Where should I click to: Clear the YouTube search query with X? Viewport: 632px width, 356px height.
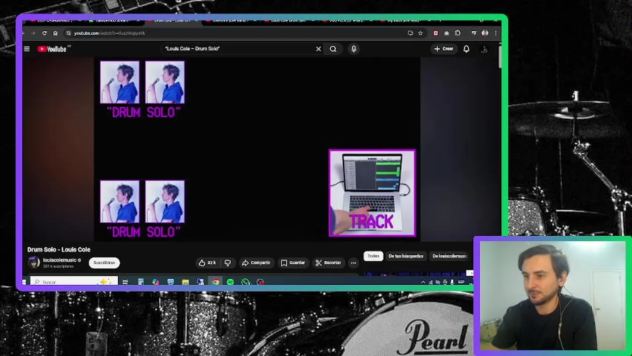click(x=318, y=49)
